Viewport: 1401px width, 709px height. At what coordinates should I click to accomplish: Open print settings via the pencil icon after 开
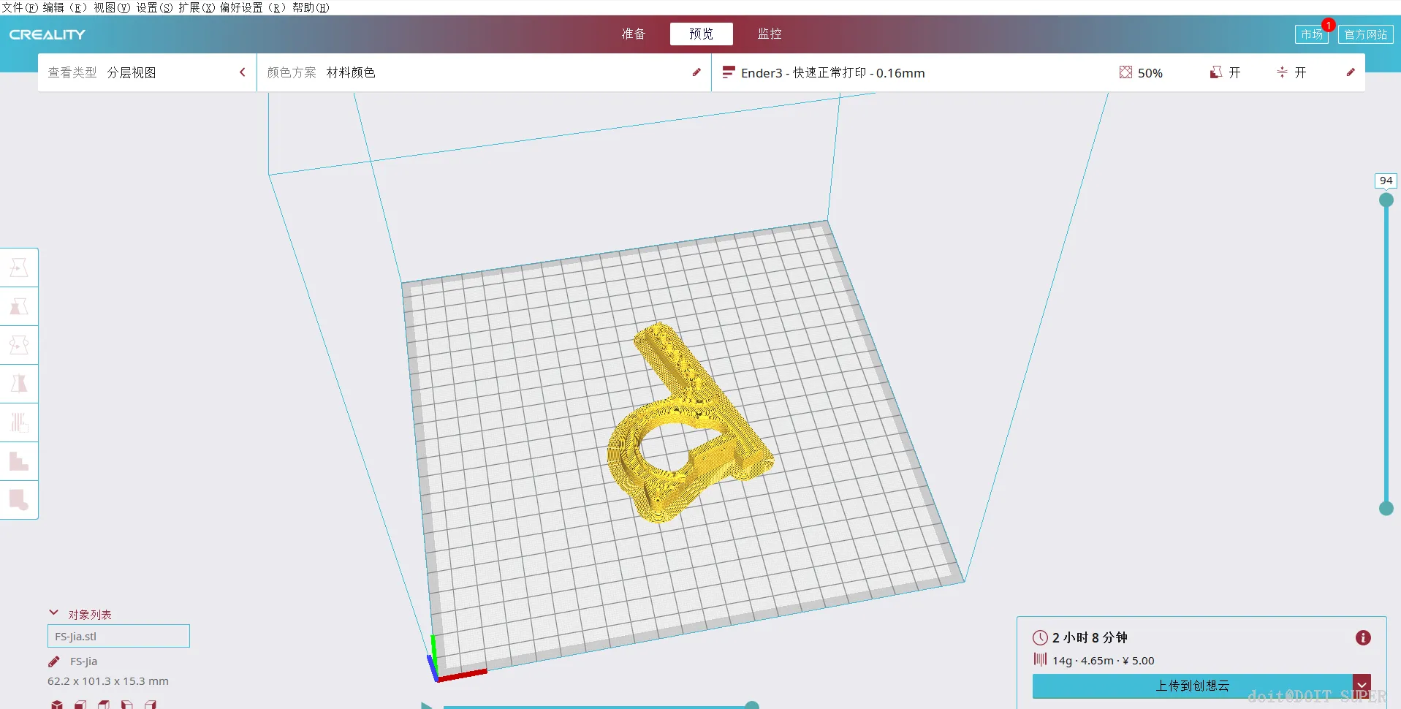(x=1351, y=72)
